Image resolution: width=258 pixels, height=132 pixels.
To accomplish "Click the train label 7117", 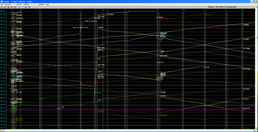I will (x=246, y=99).
